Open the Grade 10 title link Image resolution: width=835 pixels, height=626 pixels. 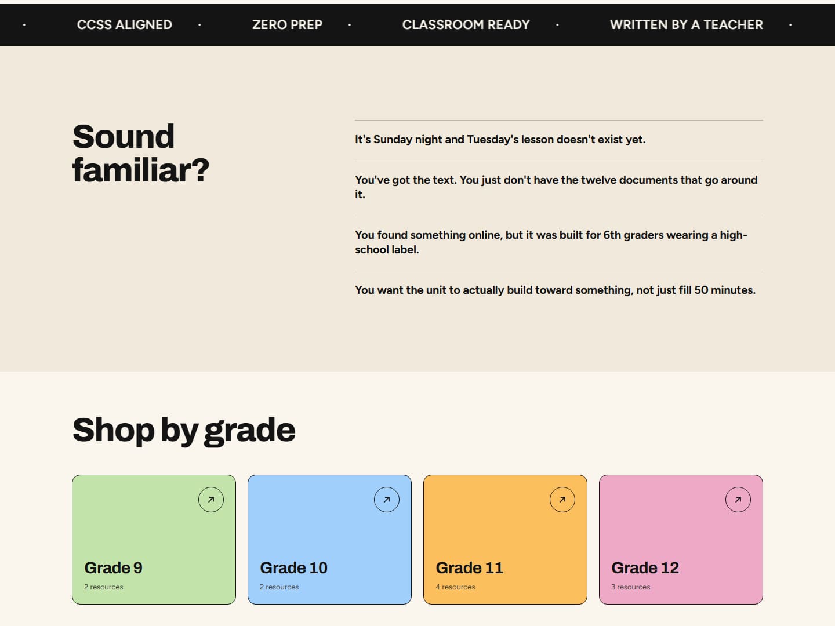tap(293, 567)
